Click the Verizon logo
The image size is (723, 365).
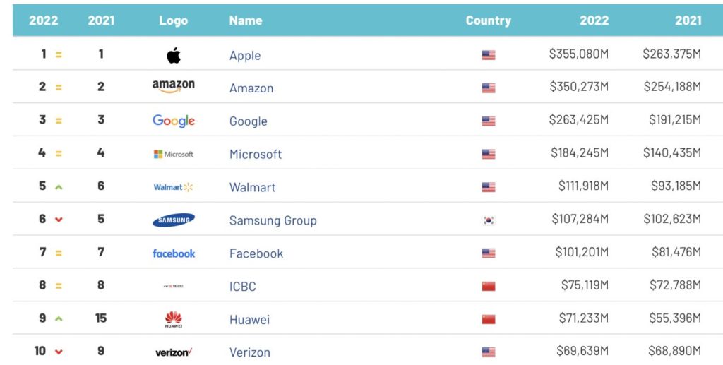click(x=174, y=352)
